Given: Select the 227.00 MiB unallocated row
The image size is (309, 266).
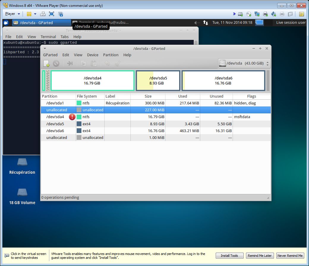Looking at the screenshot, I should 156,110.
